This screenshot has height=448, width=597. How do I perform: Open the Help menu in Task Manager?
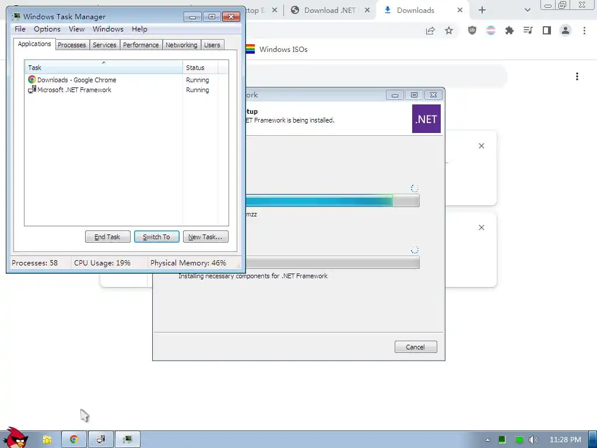point(139,29)
